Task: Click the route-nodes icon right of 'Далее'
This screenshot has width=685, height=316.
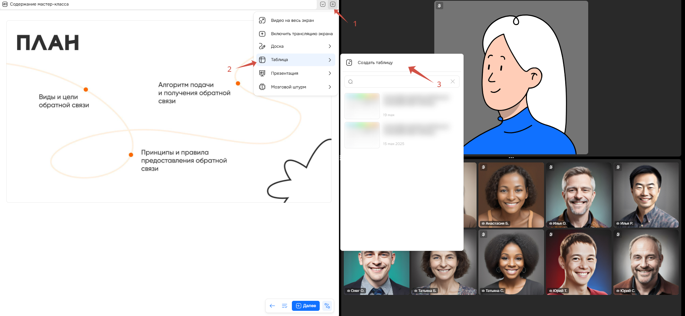Action: tap(327, 306)
